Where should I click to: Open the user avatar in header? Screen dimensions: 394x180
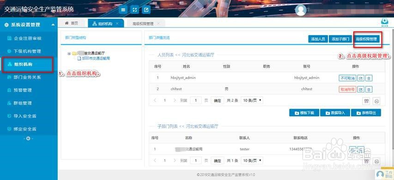[301, 10]
